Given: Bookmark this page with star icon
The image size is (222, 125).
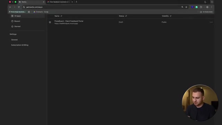Looking at the screenshot, I should [186, 7].
